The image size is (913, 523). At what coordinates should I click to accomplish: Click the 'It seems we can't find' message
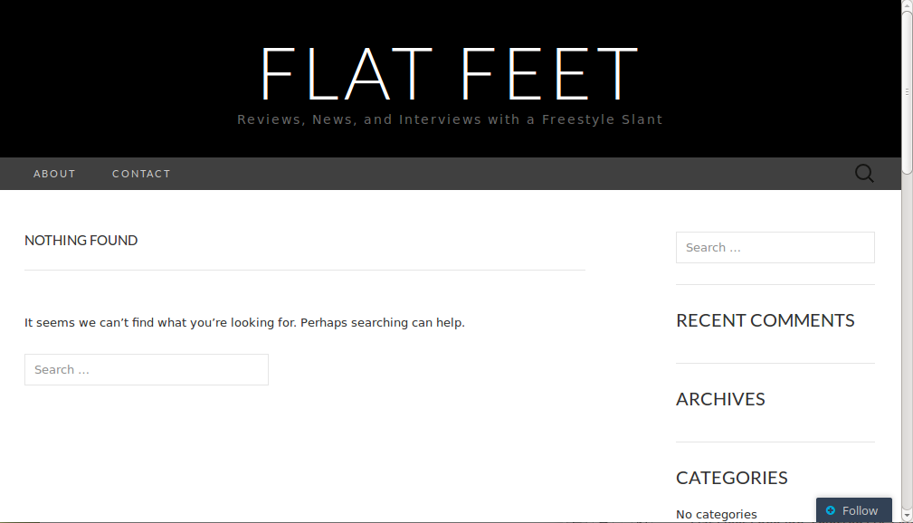(244, 322)
